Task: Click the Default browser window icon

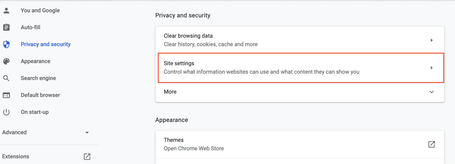Action: [x=6, y=95]
